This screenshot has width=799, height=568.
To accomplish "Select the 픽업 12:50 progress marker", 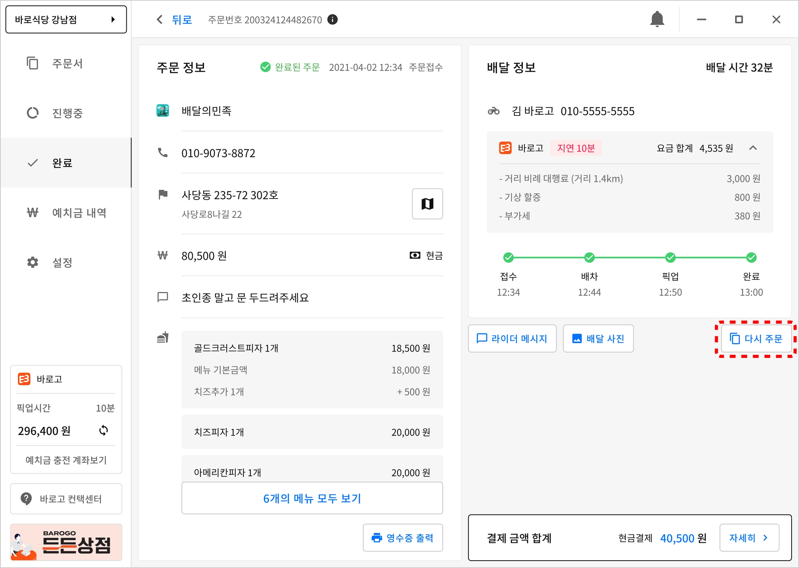I will click(x=670, y=258).
